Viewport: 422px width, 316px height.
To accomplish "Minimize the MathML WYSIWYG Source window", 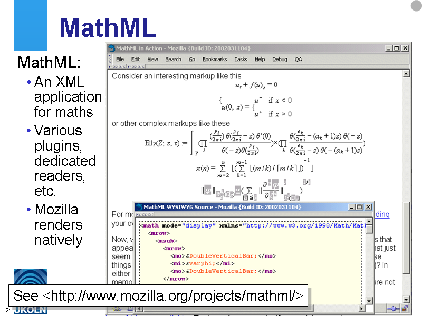I will 351,207.
